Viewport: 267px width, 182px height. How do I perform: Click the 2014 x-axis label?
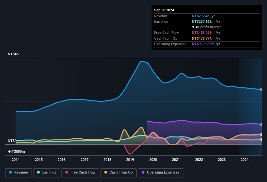[x=16, y=160]
